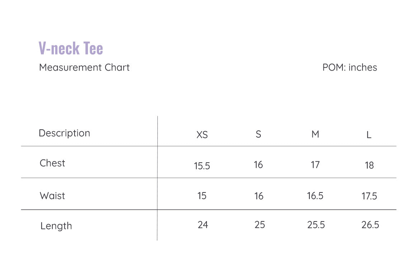Select the XS length value 24
Screen dimensions: 416x277
(203, 225)
